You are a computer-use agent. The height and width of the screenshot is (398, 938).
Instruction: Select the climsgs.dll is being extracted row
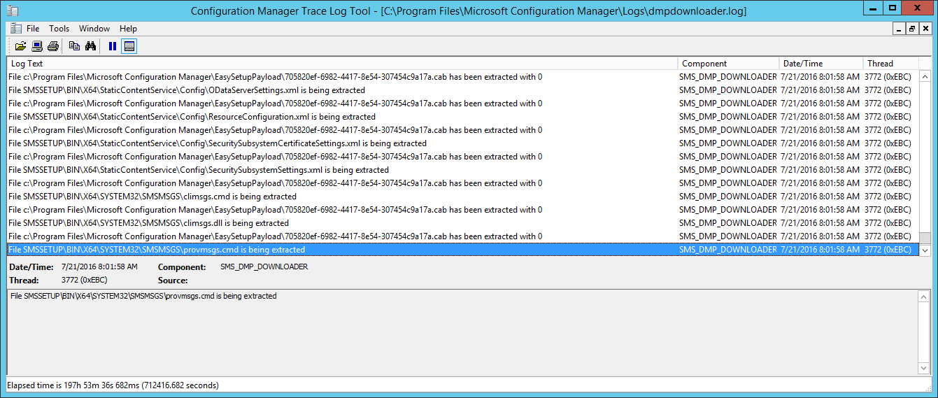[x=462, y=223]
